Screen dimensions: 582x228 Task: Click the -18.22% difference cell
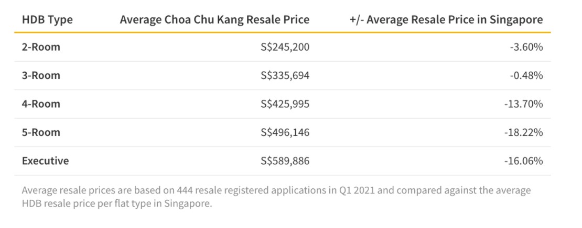[x=523, y=132]
